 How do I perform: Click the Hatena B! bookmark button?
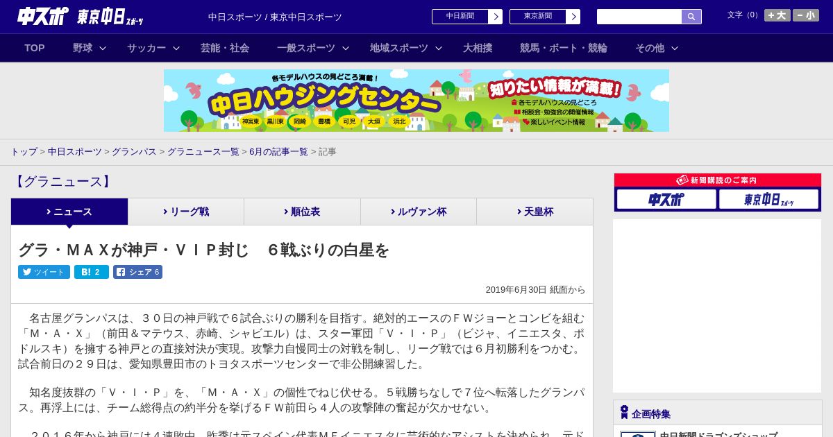point(92,272)
